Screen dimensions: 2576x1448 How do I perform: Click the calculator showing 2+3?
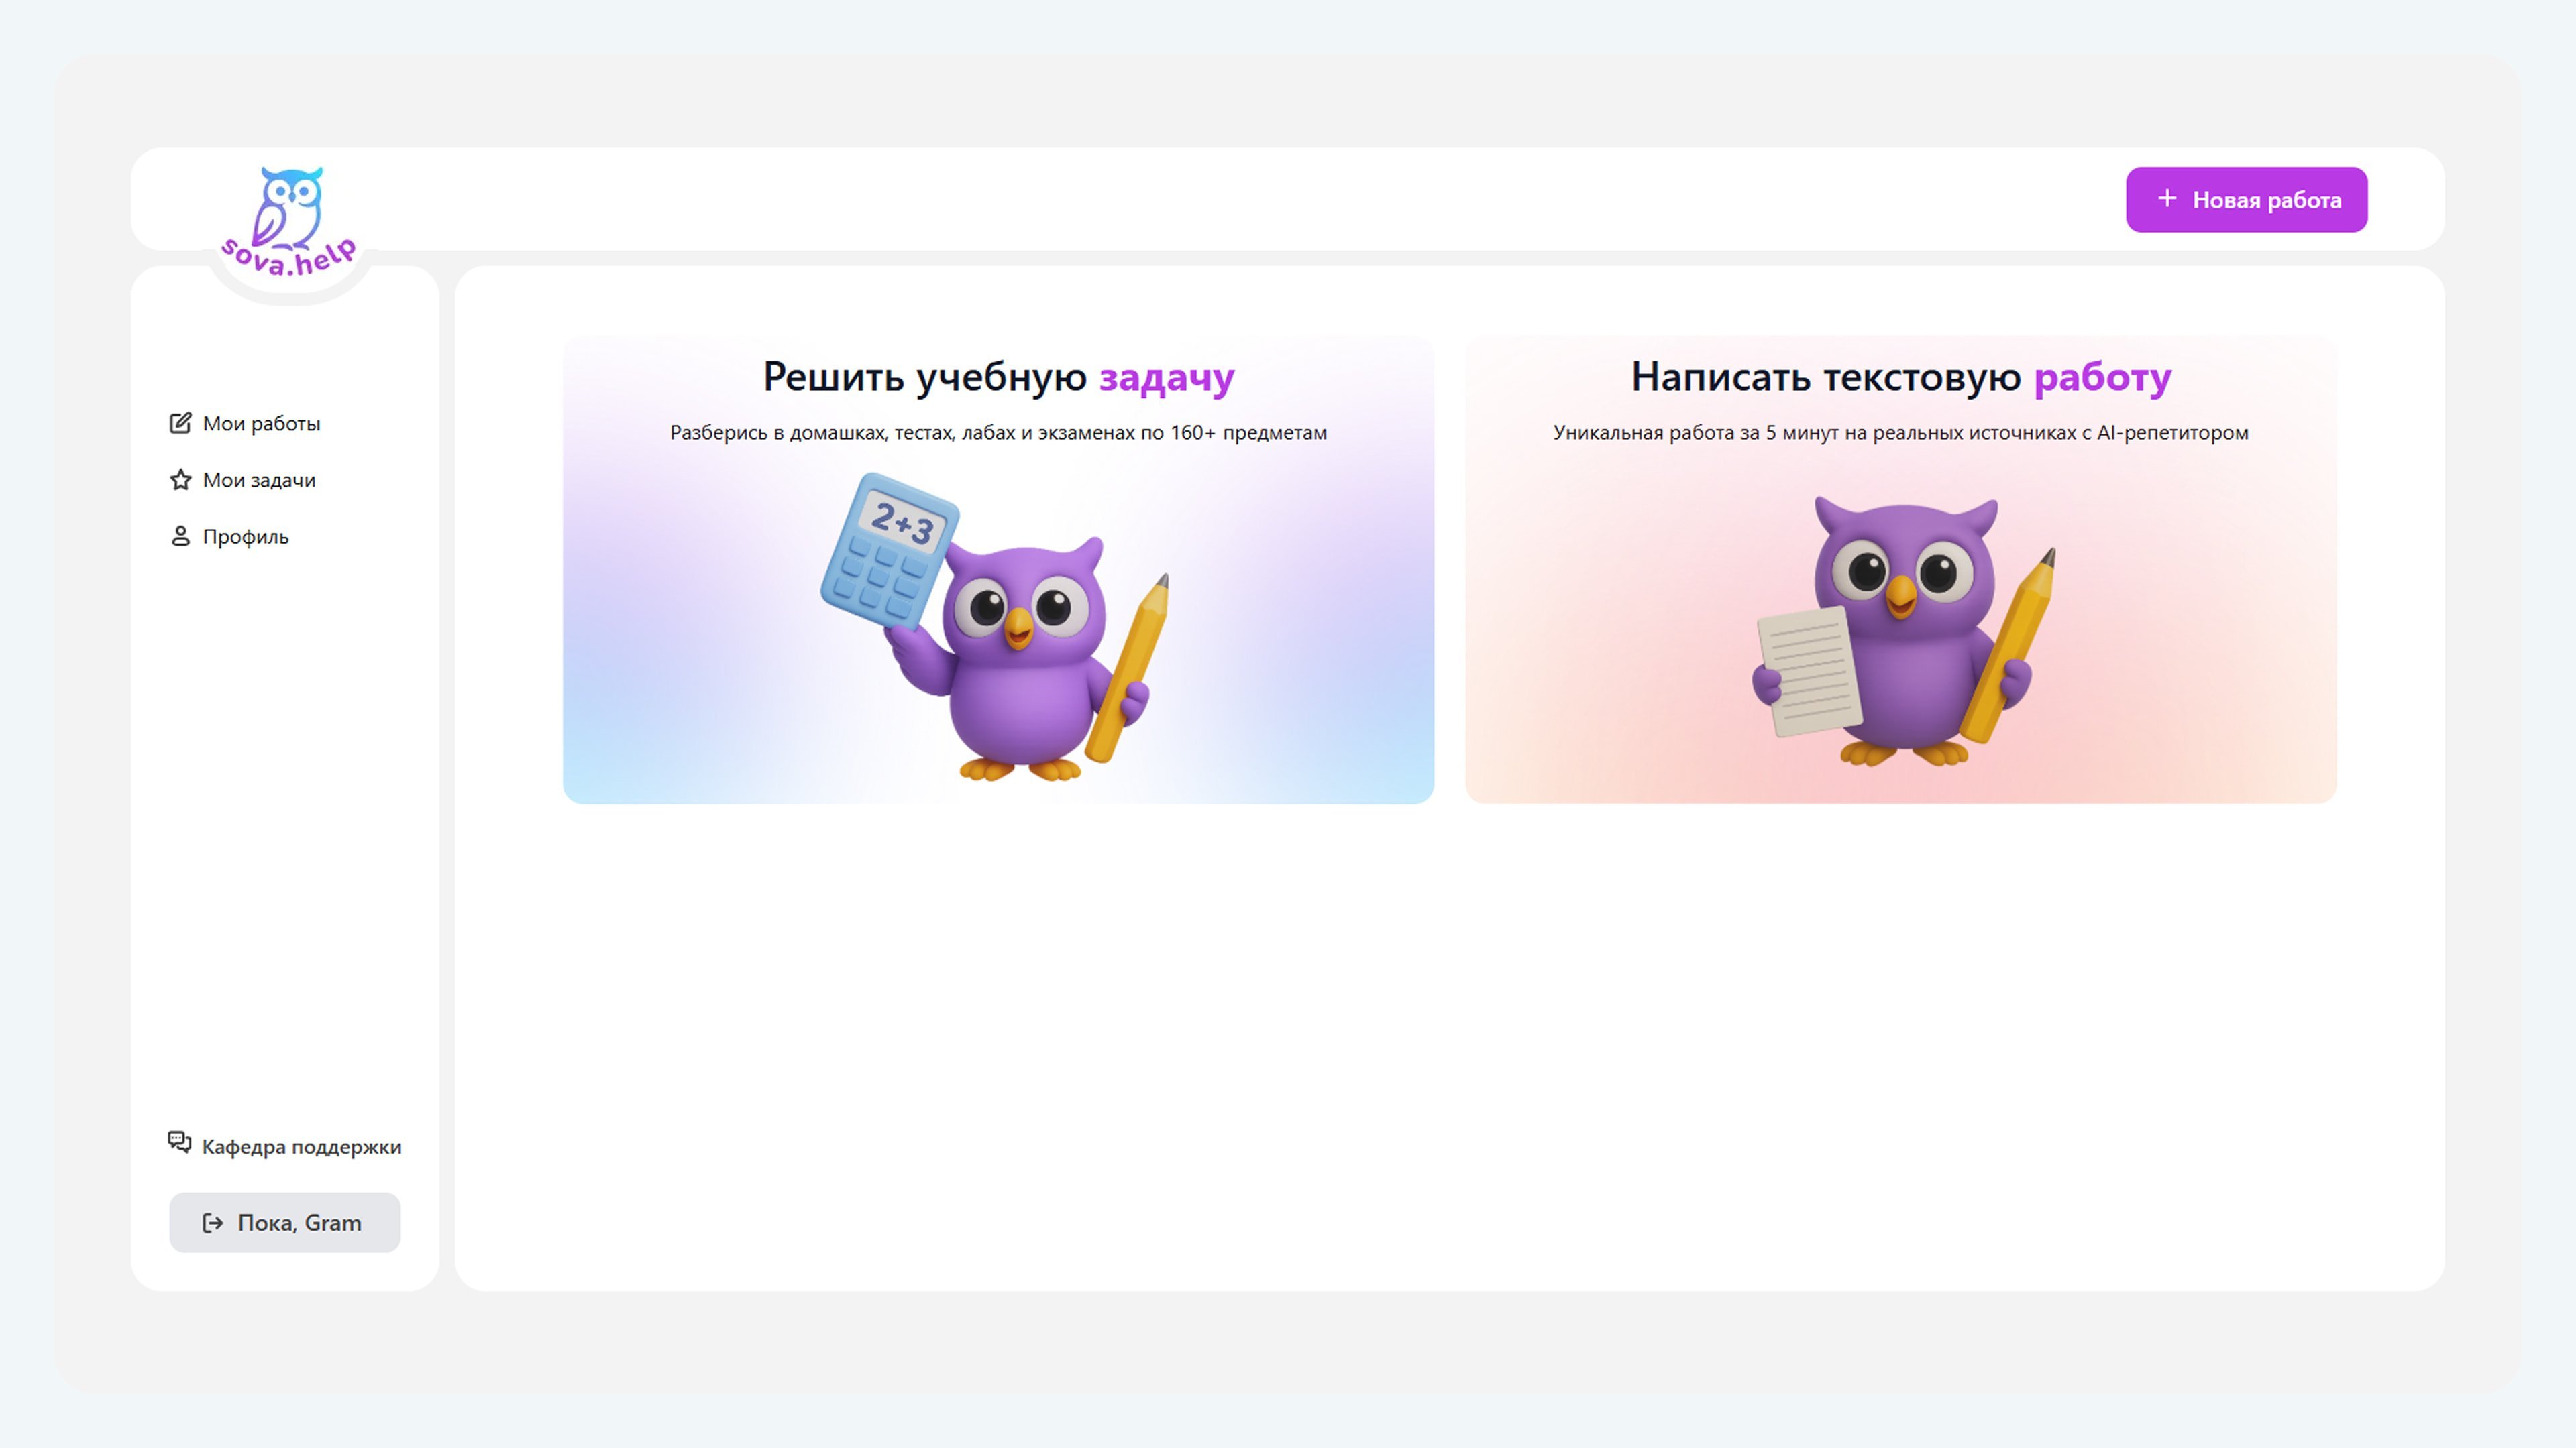click(889, 552)
